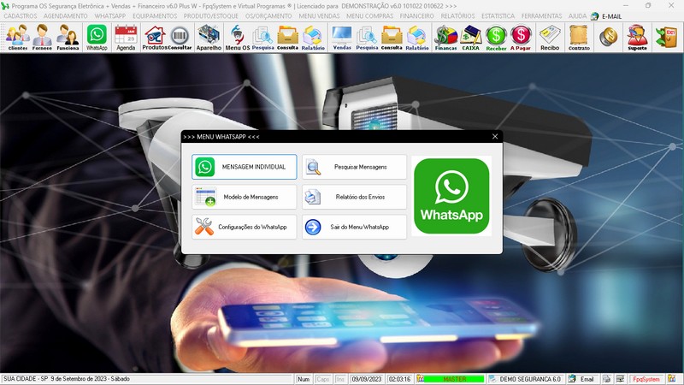The image size is (684, 385).
Task: Open Modelo de Mensagens
Action: (x=245, y=197)
